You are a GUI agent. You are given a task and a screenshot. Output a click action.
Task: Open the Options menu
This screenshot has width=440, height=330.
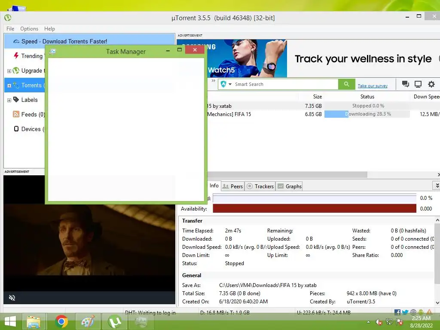pyautogui.click(x=29, y=29)
